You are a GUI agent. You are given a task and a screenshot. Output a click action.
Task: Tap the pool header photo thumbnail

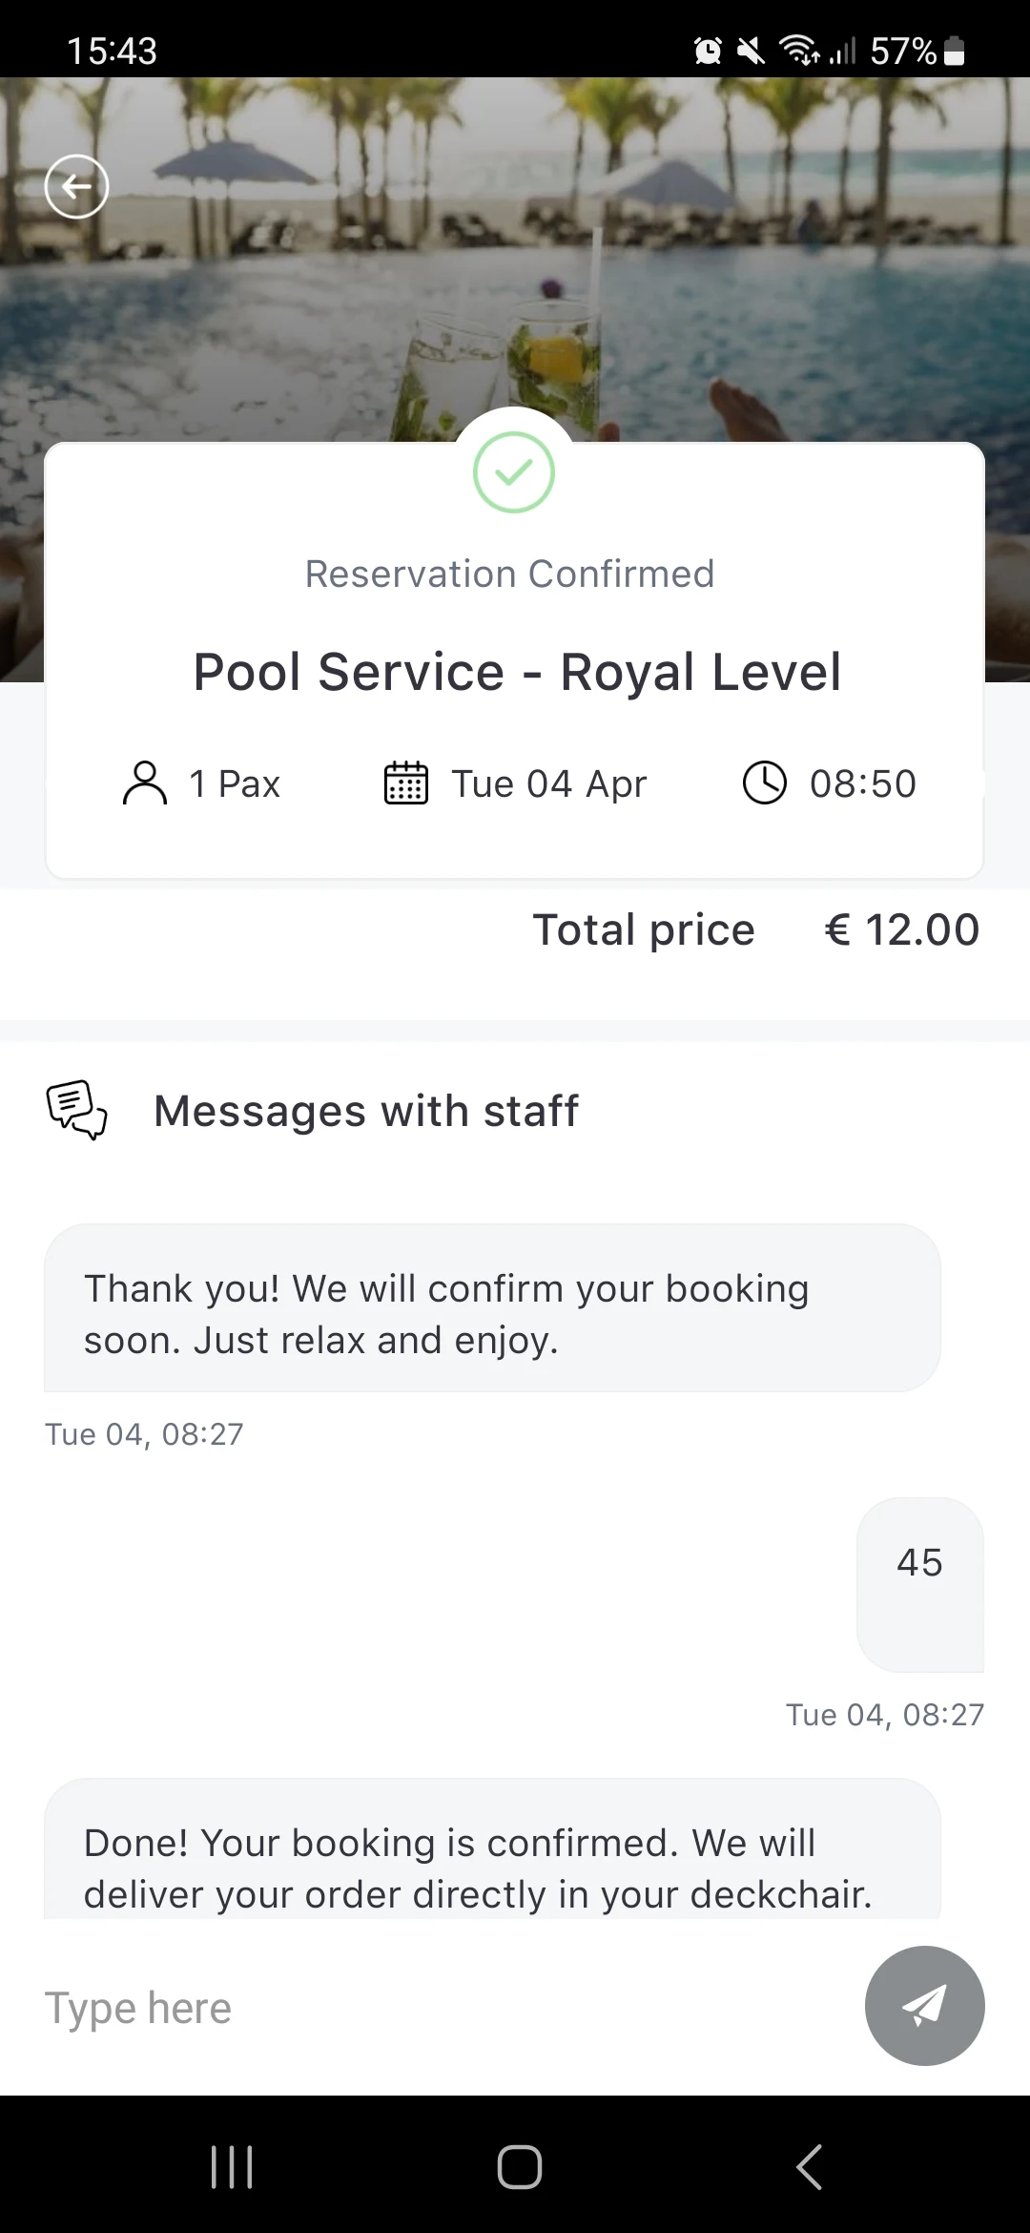point(515,258)
